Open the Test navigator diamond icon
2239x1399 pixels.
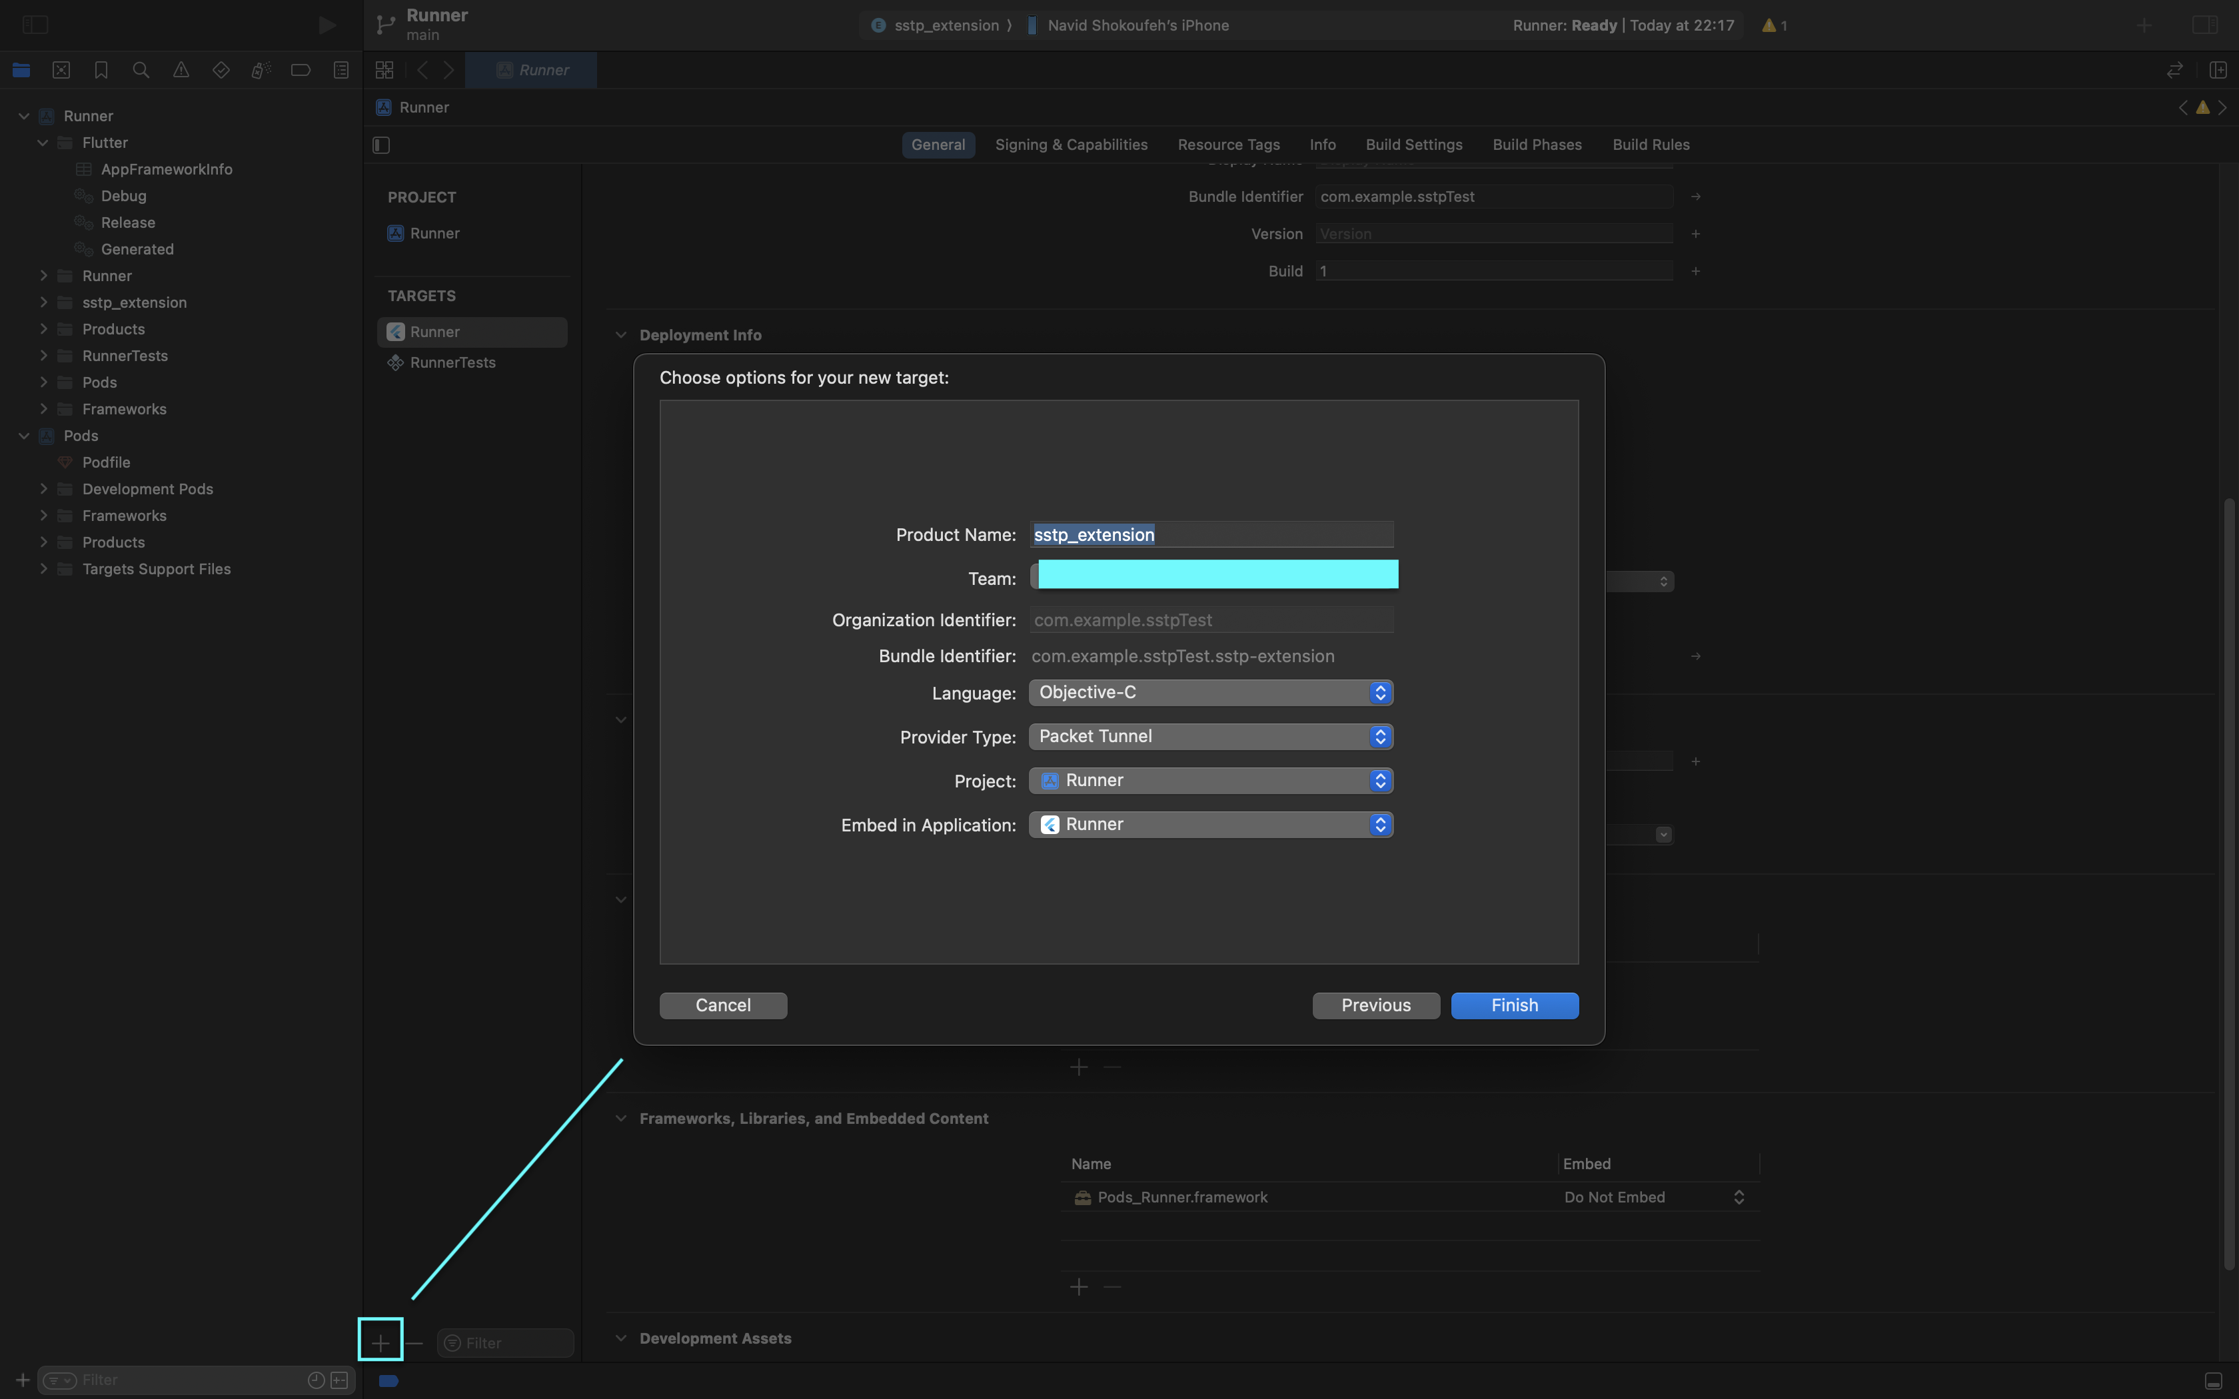(220, 69)
